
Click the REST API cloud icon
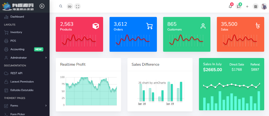pyautogui.click(x=6, y=73)
